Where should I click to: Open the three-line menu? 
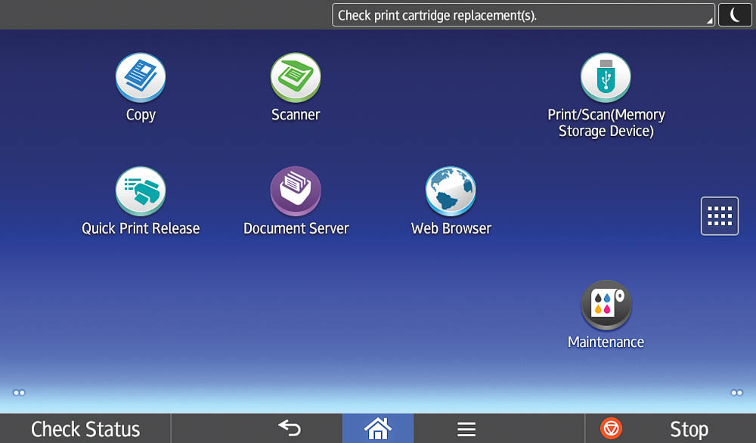(x=466, y=429)
